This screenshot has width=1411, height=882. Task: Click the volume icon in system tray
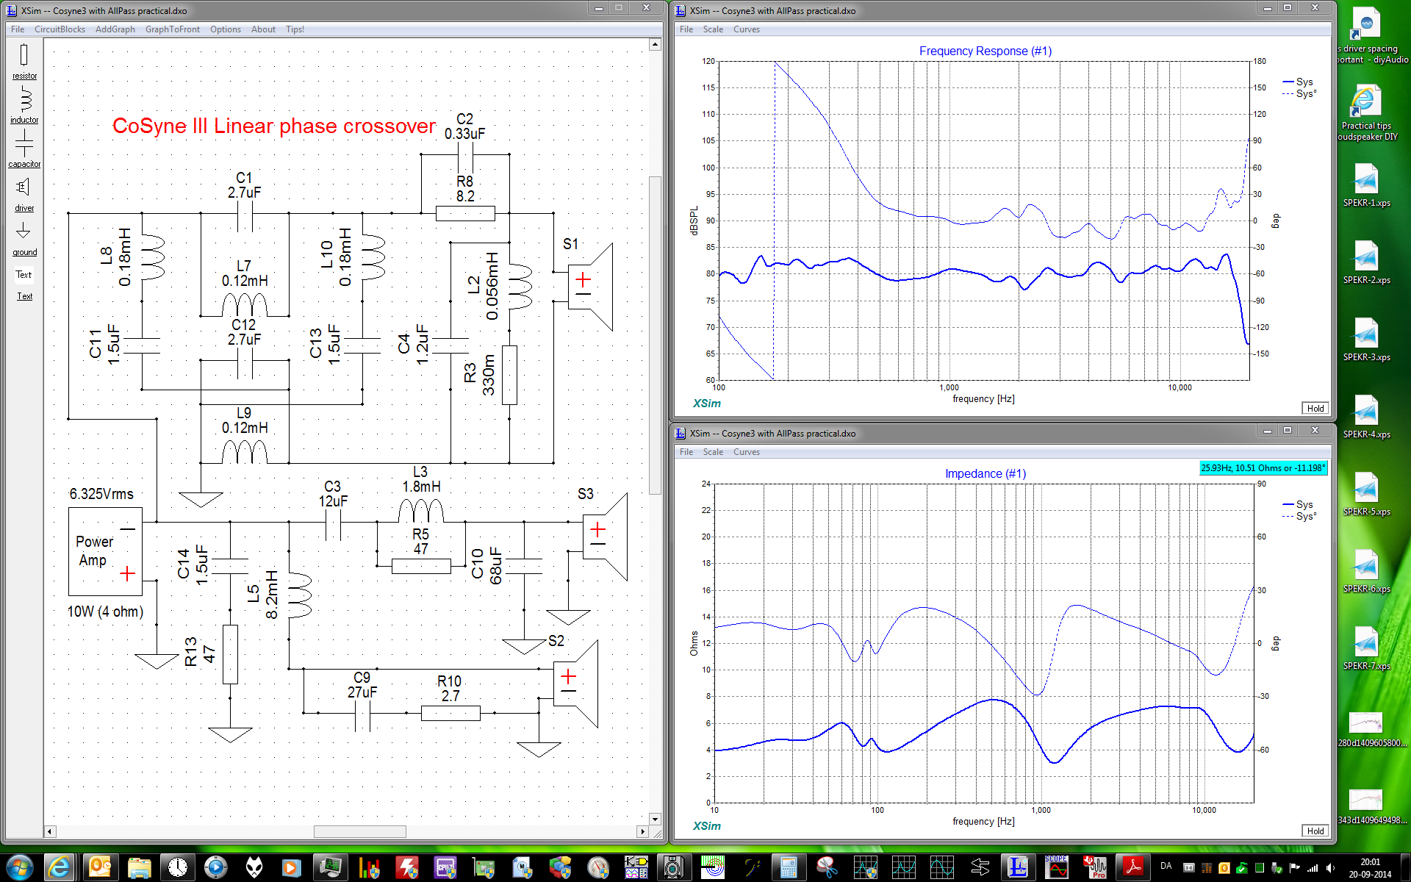coord(1330,868)
